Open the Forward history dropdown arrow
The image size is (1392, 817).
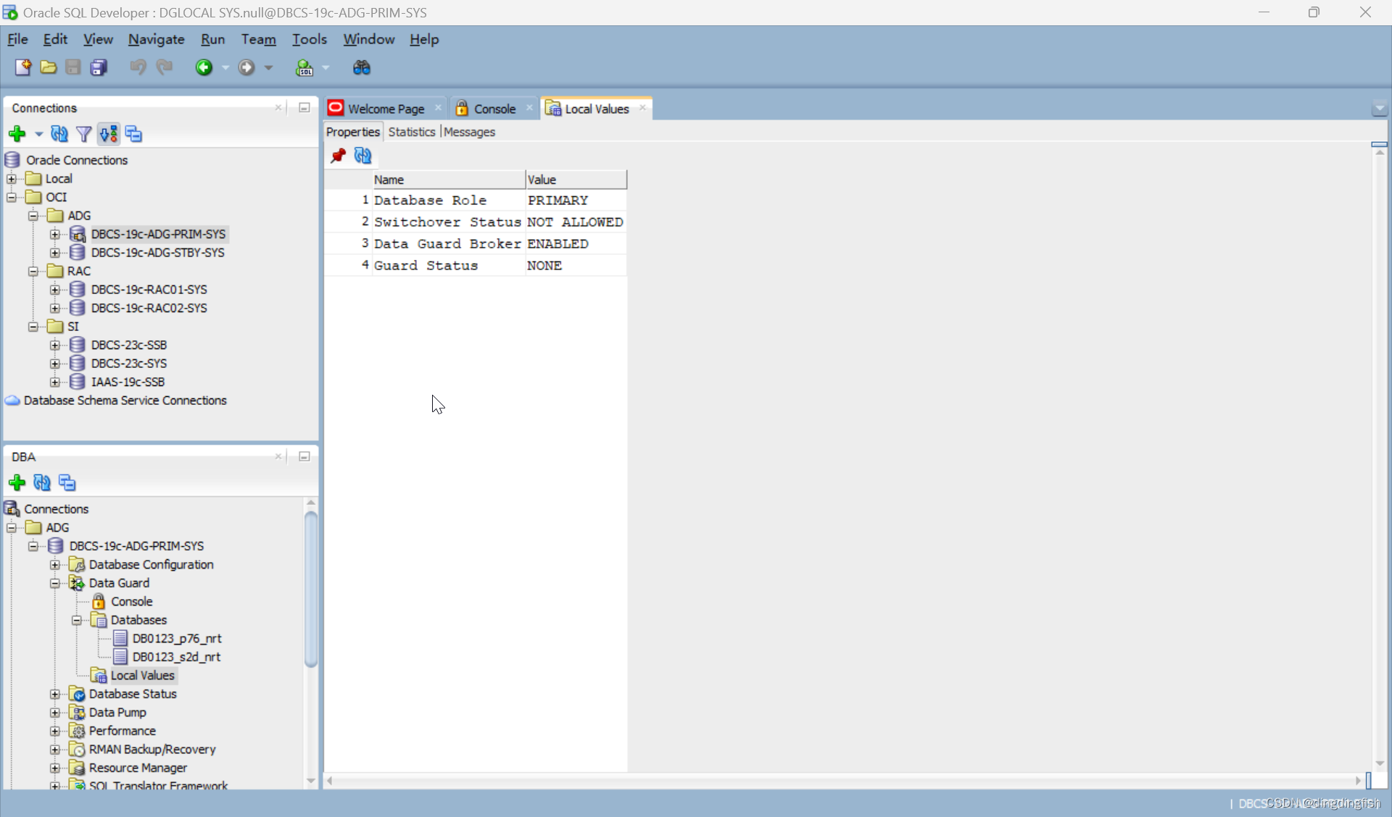point(268,67)
